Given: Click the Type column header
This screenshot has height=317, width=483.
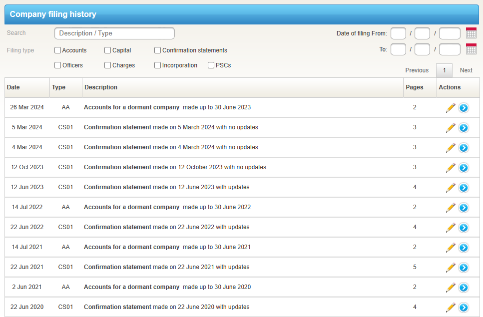Looking at the screenshot, I should 58,87.
